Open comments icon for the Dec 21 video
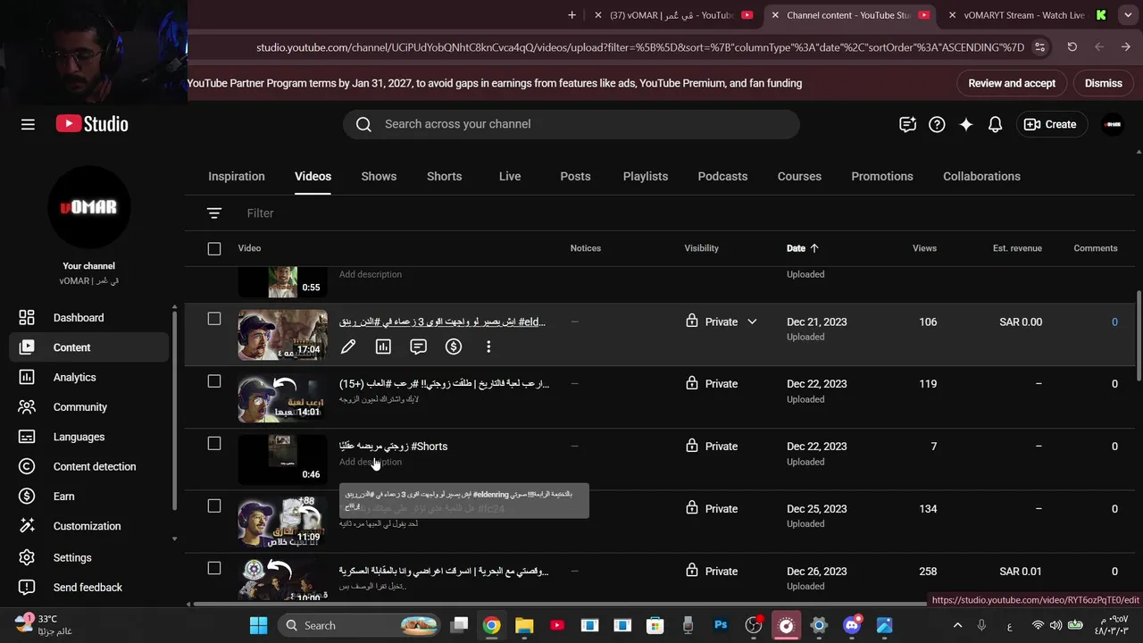The image size is (1143, 643). click(x=418, y=347)
